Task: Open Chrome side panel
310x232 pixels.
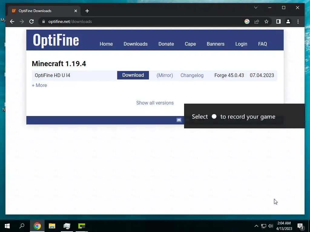Action: pos(279,21)
